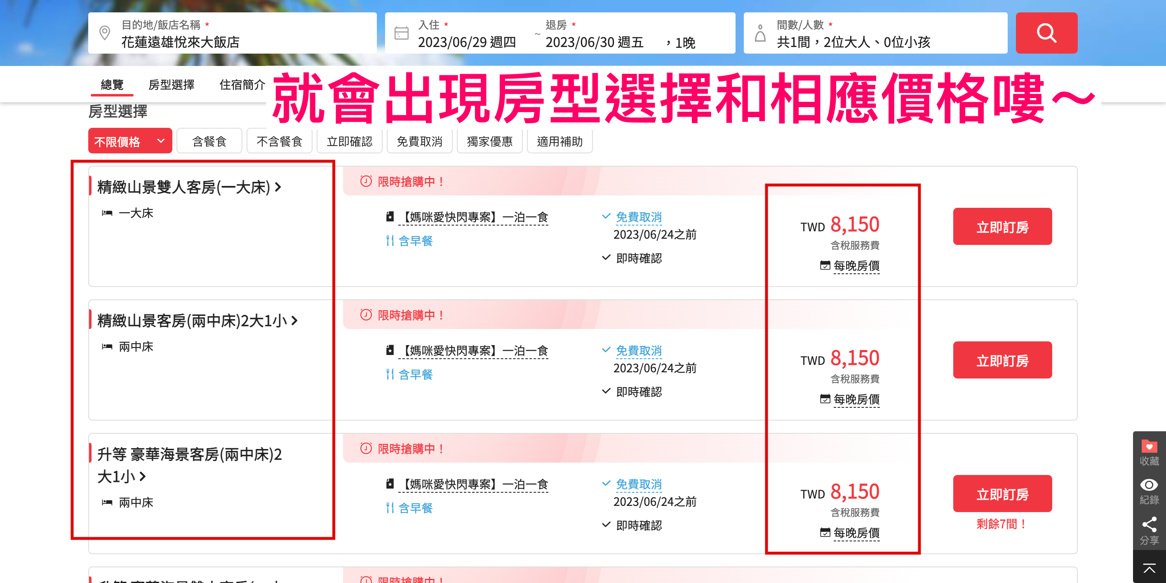Open the 不限價格 price dropdown
Screen dimensions: 1166x583
(x=130, y=142)
